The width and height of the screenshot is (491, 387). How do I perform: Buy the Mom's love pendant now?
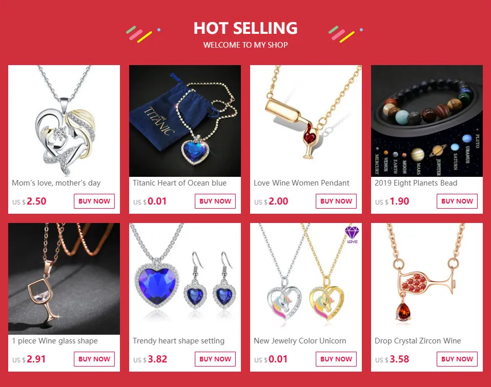point(94,201)
